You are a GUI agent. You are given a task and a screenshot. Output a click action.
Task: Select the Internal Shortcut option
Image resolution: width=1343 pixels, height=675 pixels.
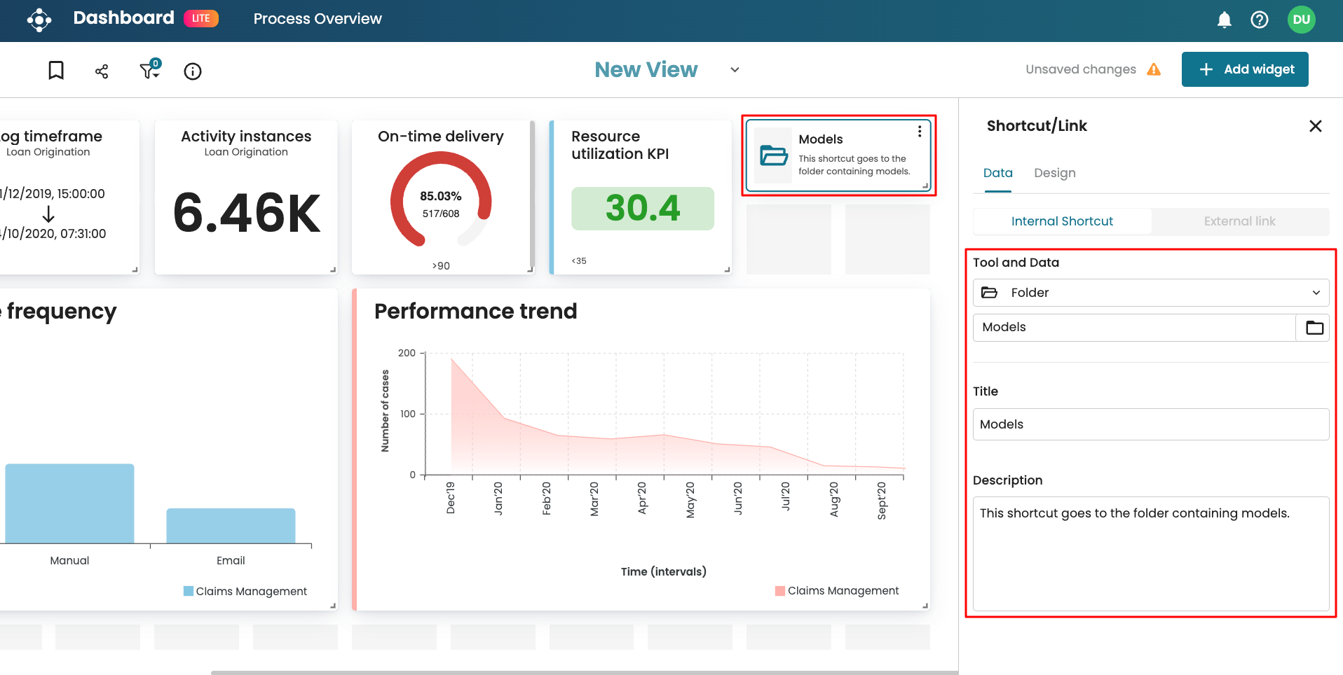(1061, 221)
